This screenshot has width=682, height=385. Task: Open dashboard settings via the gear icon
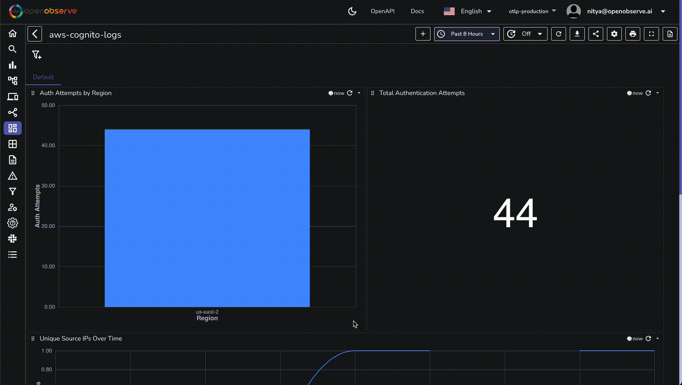(x=614, y=34)
